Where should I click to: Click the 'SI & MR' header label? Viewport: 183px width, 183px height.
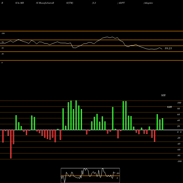coord(19,3)
